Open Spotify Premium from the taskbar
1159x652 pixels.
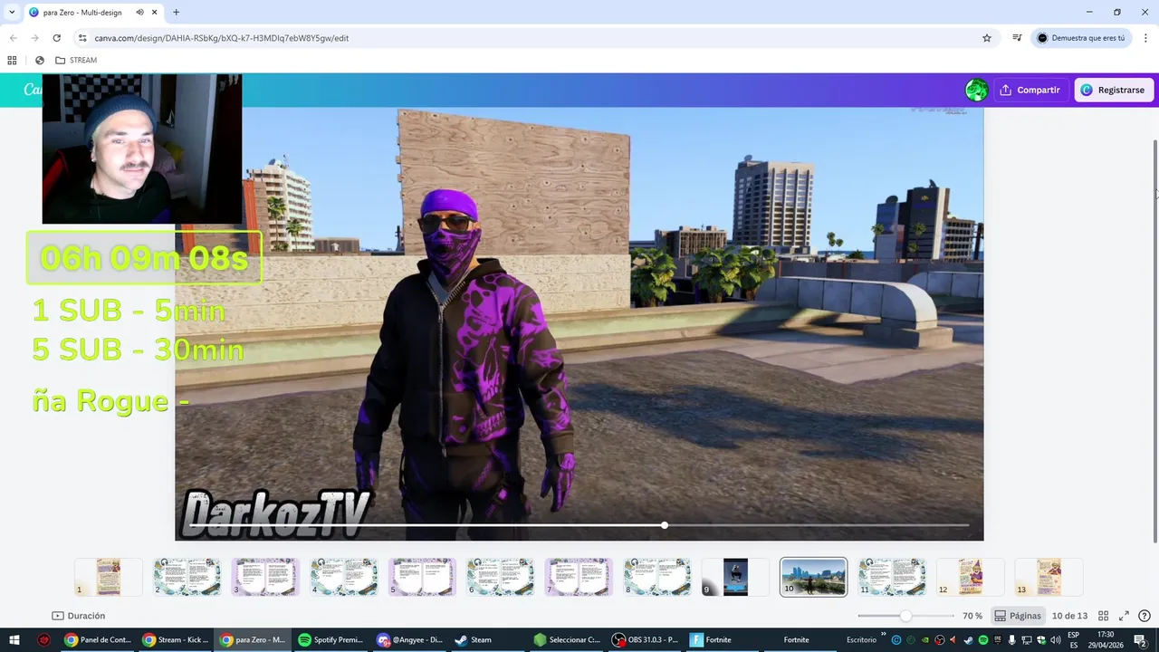(x=330, y=640)
